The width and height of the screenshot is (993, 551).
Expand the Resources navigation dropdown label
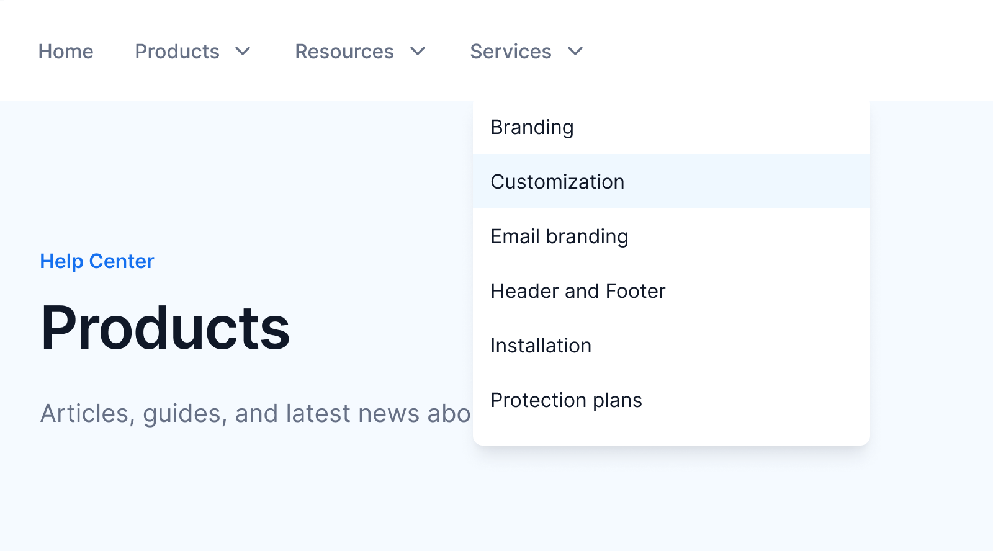344,52
